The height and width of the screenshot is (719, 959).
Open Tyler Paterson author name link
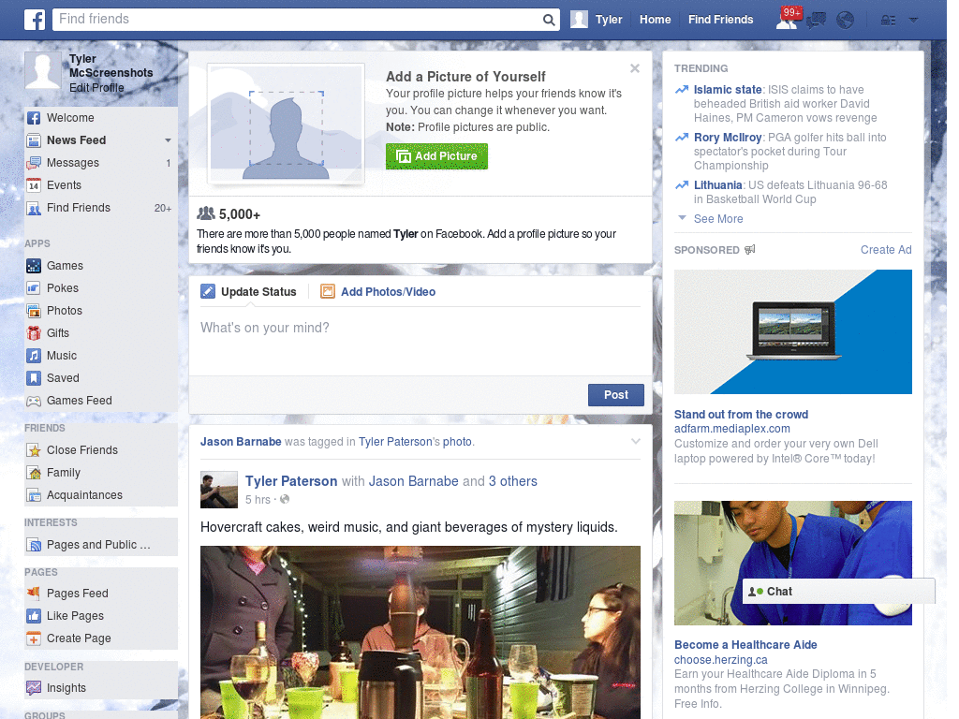coord(291,482)
